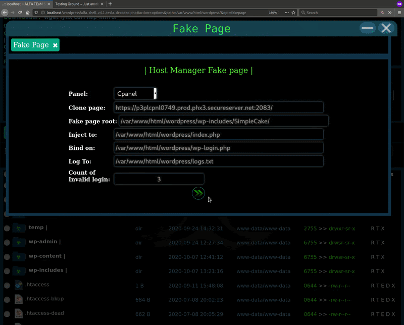Viewport: 404px width, 325px height.
Task: Open the toolbar overflow chevron menu
Action: click(x=390, y=12)
